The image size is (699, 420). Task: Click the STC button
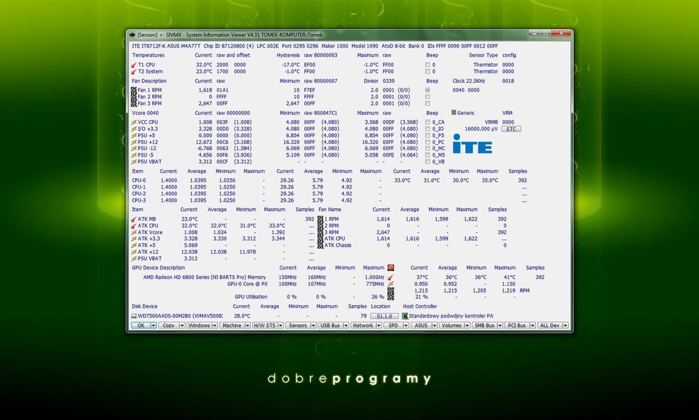click(x=511, y=129)
